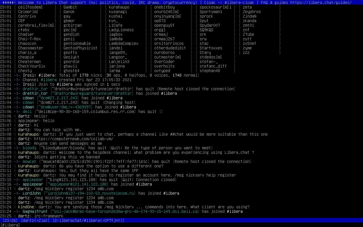Click the dcm@user/dmc/x-4369397 hostmask
This screenshot has height=227, width=363.
click(x=65, y=107)
